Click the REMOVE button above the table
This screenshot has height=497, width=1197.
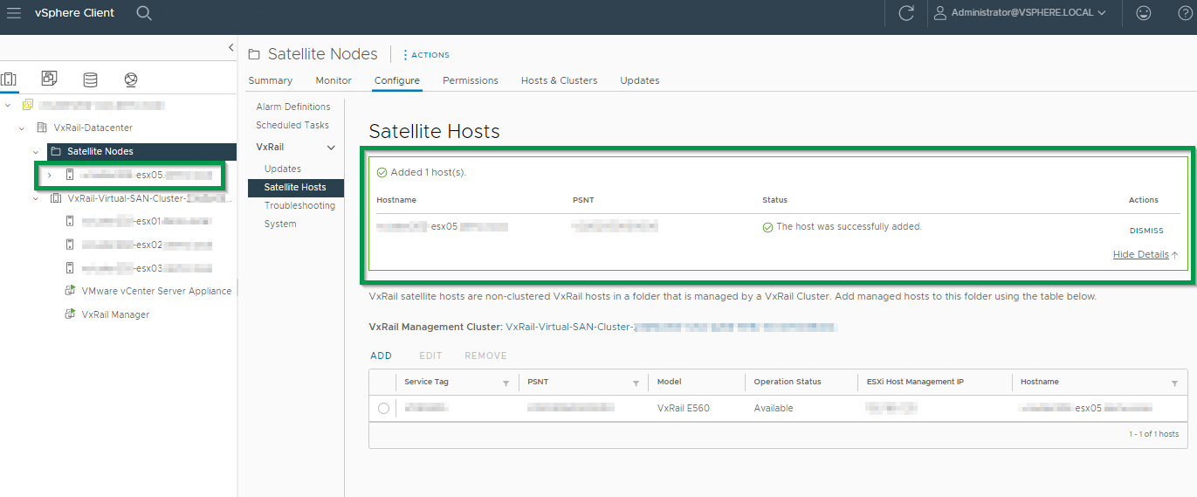coord(485,355)
